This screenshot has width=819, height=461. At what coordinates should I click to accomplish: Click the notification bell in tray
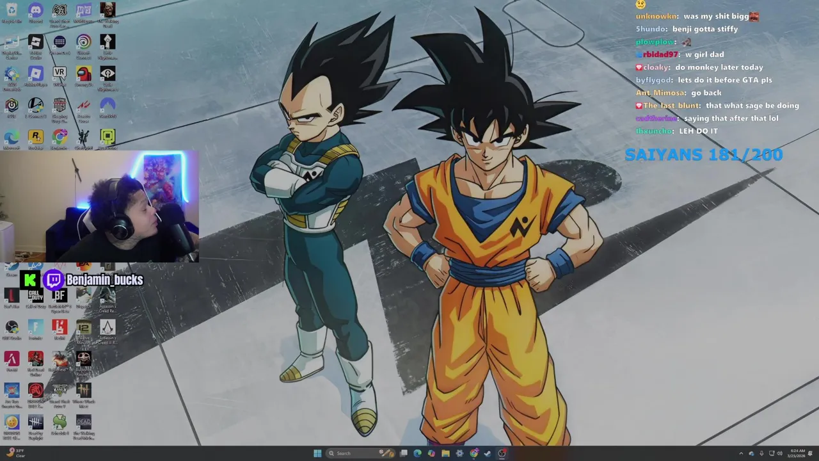coord(810,453)
